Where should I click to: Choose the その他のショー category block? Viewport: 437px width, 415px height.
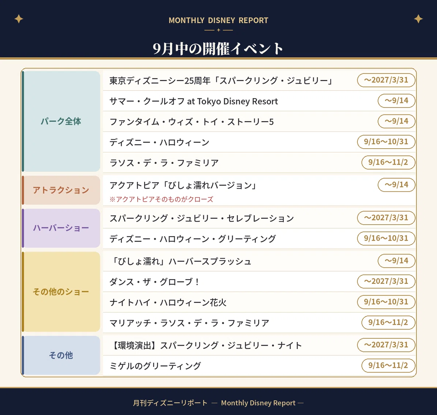point(61,292)
